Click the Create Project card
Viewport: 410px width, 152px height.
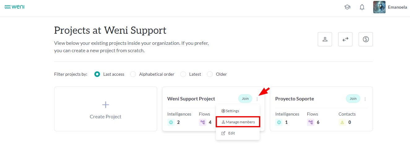(106, 109)
